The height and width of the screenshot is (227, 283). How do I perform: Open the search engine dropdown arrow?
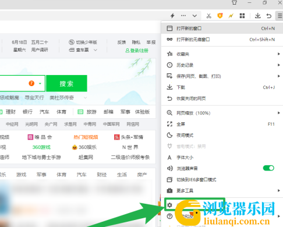[x=40, y=83]
